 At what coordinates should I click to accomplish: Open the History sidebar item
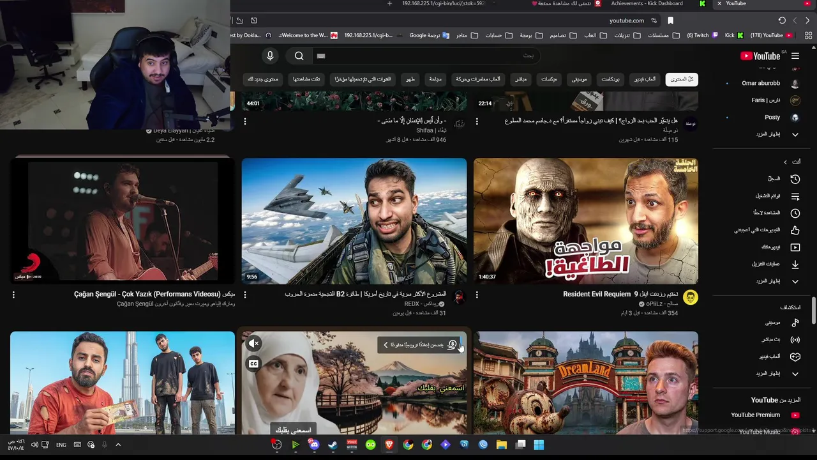(x=784, y=179)
